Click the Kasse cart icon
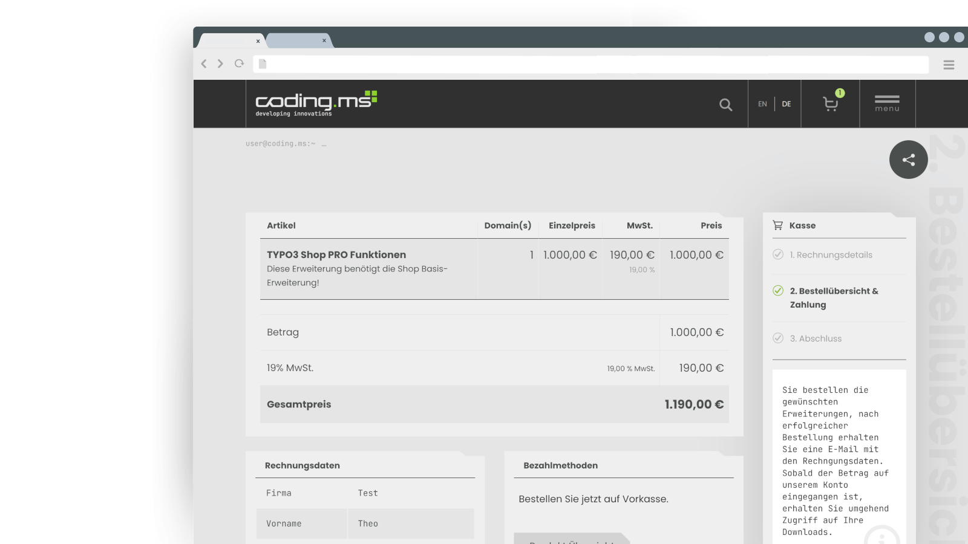This screenshot has width=968, height=544. tap(777, 225)
